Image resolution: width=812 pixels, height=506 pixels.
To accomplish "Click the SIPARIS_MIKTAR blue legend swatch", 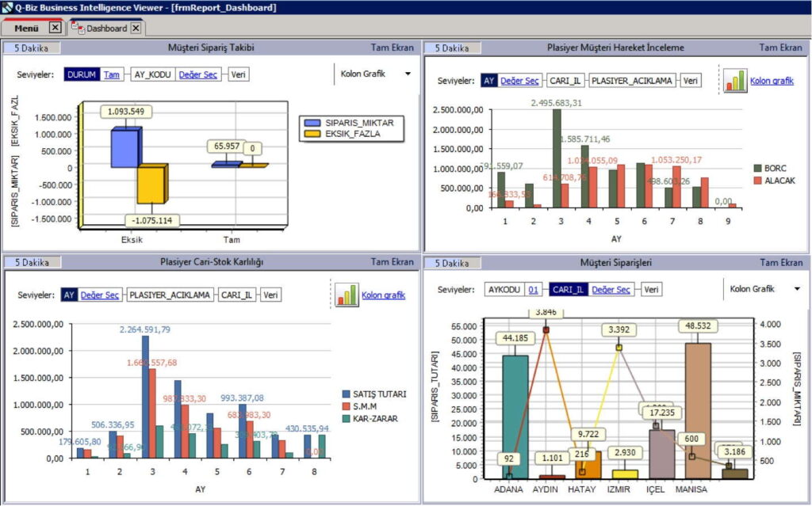I will tap(313, 123).
